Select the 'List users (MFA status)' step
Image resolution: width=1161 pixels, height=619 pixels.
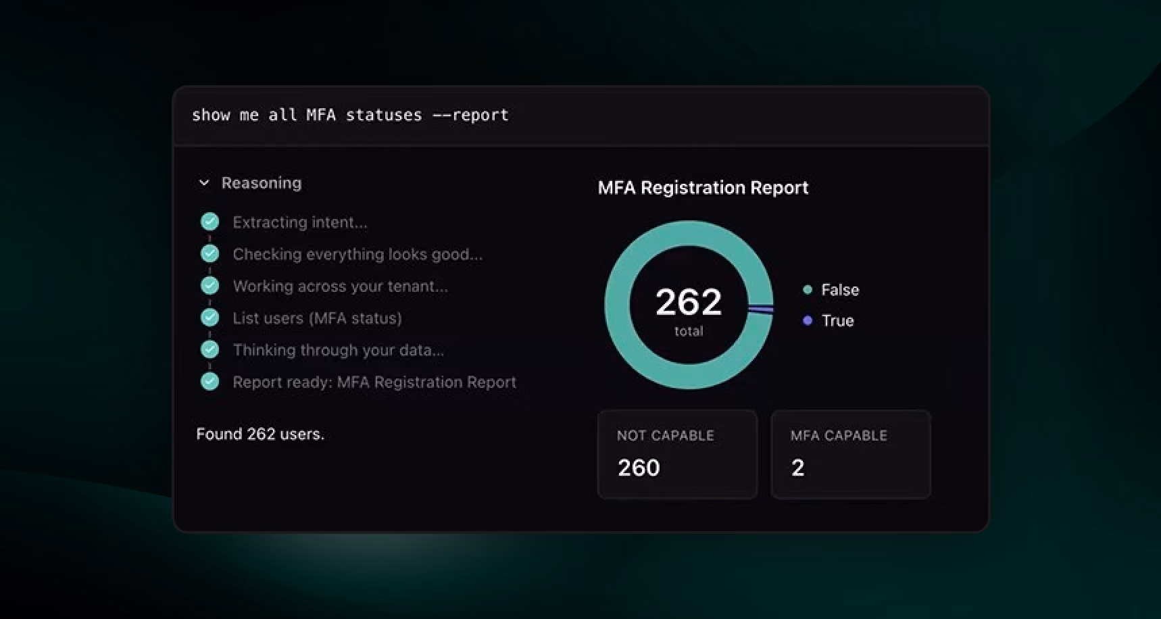(x=317, y=318)
